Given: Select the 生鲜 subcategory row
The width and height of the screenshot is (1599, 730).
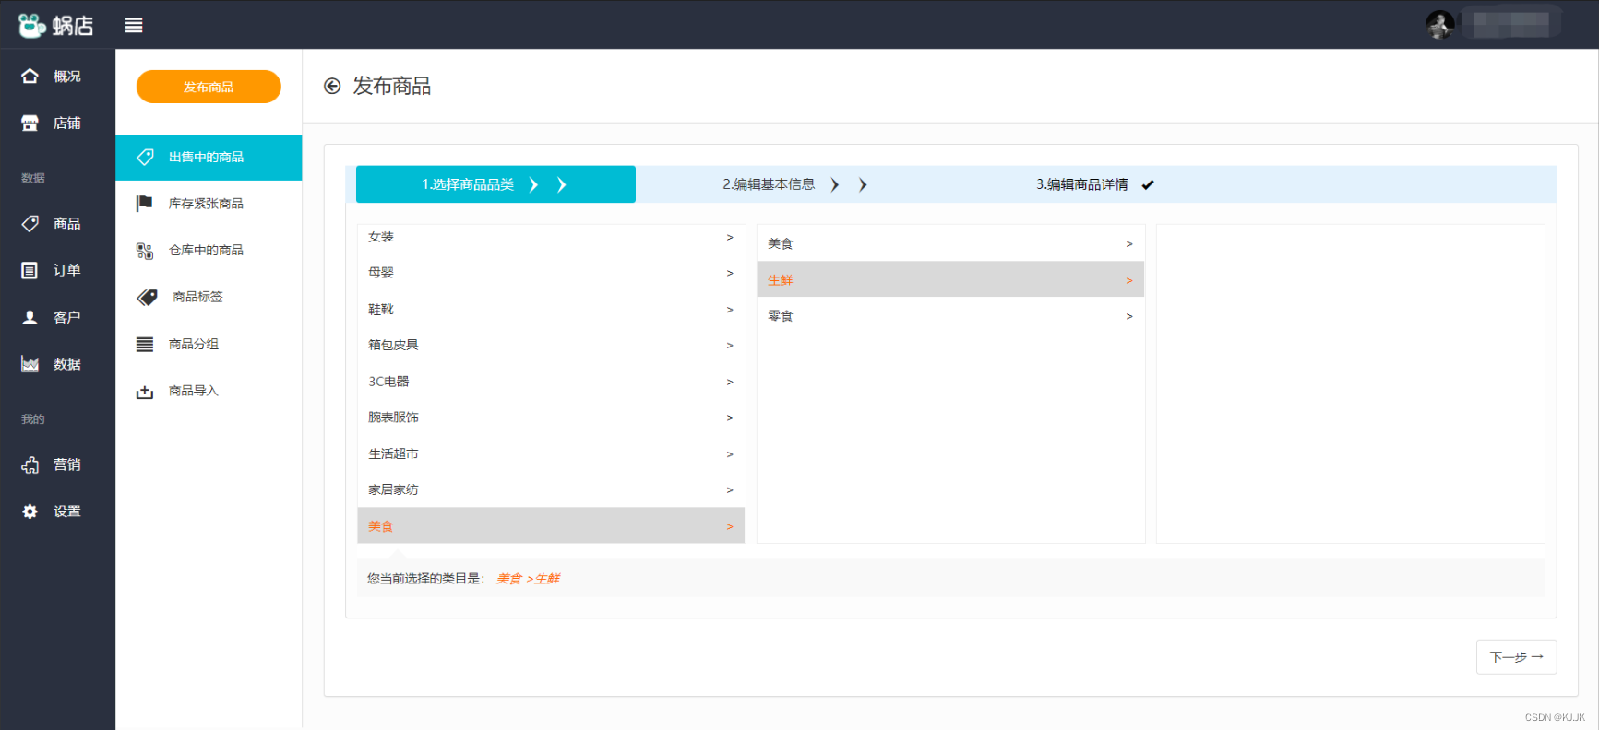Looking at the screenshot, I should tap(950, 279).
